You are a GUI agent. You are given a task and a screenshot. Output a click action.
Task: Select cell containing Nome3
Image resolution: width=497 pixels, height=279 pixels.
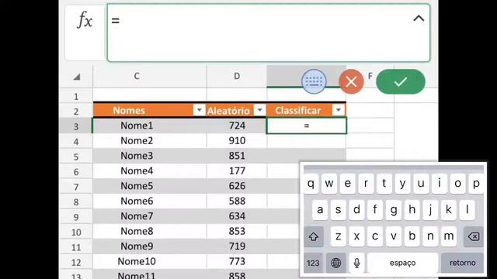point(149,156)
